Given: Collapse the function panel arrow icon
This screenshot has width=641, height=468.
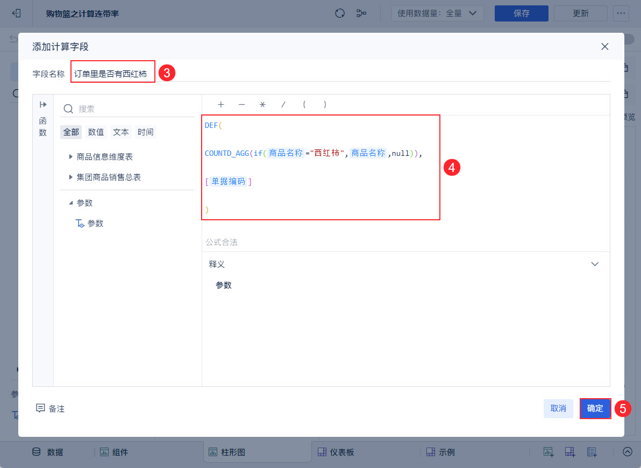Looking at the screenshot, I should [x=43, y=105].
